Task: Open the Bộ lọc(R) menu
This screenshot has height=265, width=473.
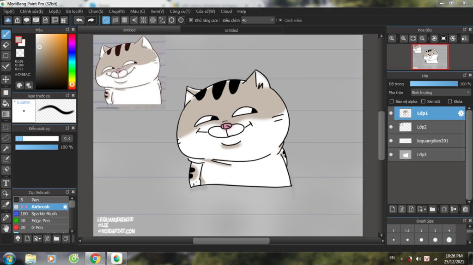Action: coord(74,11)
